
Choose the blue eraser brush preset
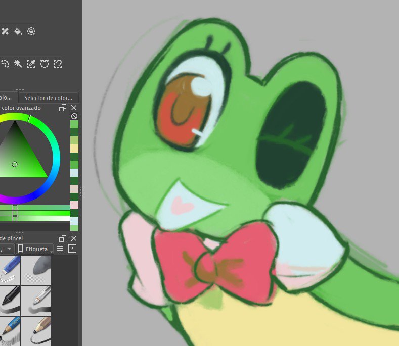[10, 271]
